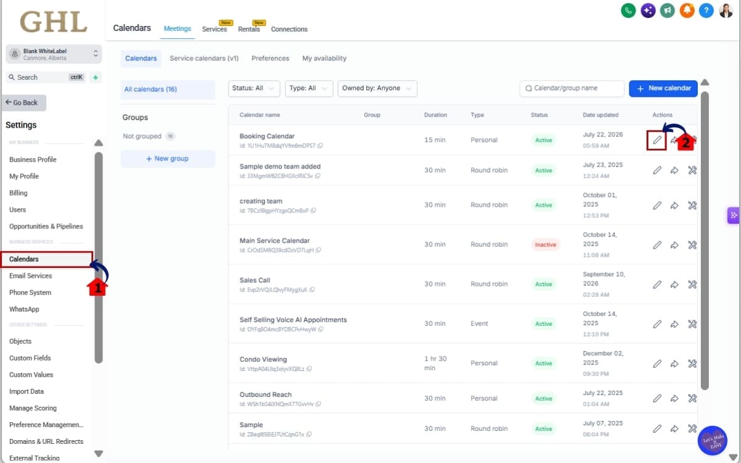741x463 pixels.
Task: Click the New group button
Action: (168, 159)
